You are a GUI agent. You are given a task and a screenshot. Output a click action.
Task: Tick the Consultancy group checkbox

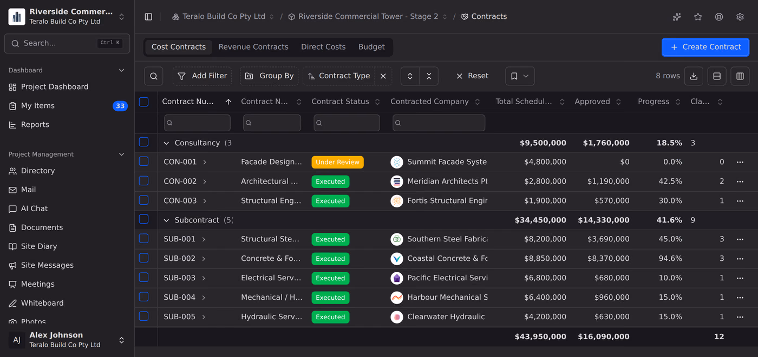tap(143, 142)
